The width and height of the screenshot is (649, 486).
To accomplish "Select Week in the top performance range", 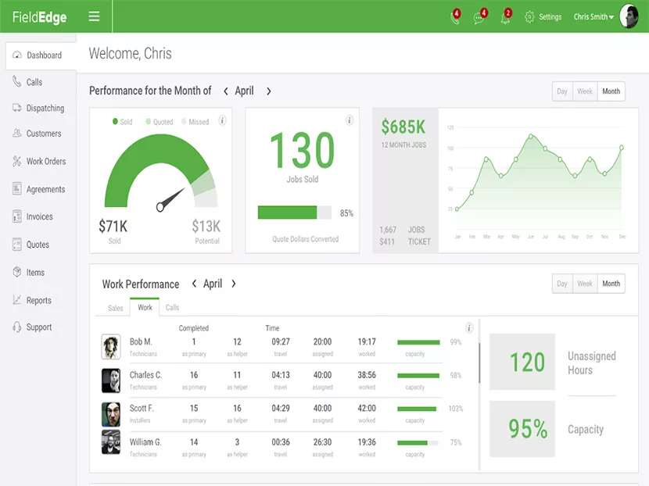I will point(585,91).
